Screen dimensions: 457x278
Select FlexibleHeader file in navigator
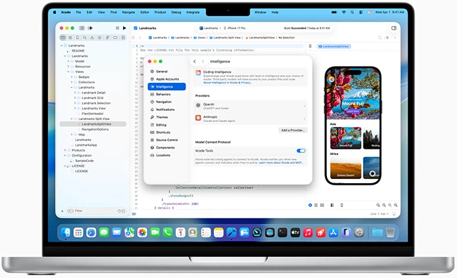pos(93,114)
